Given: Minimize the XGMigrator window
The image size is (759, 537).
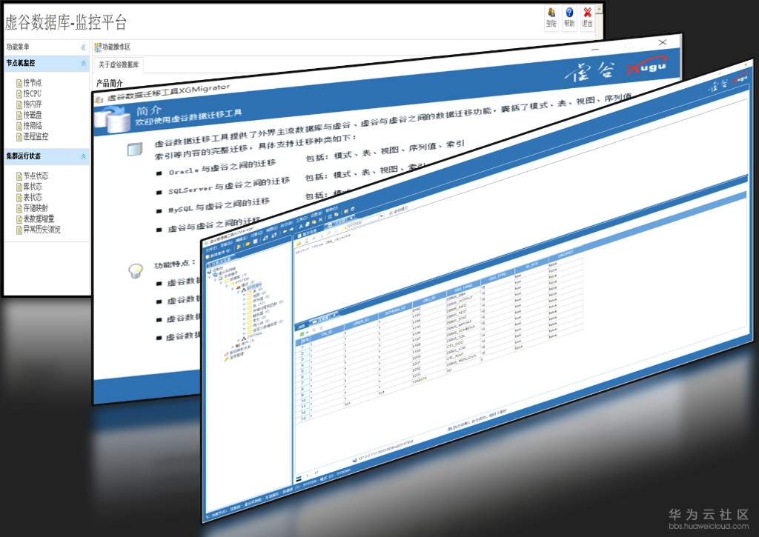Looking at the screenshot, I should (x=595, y=49).
